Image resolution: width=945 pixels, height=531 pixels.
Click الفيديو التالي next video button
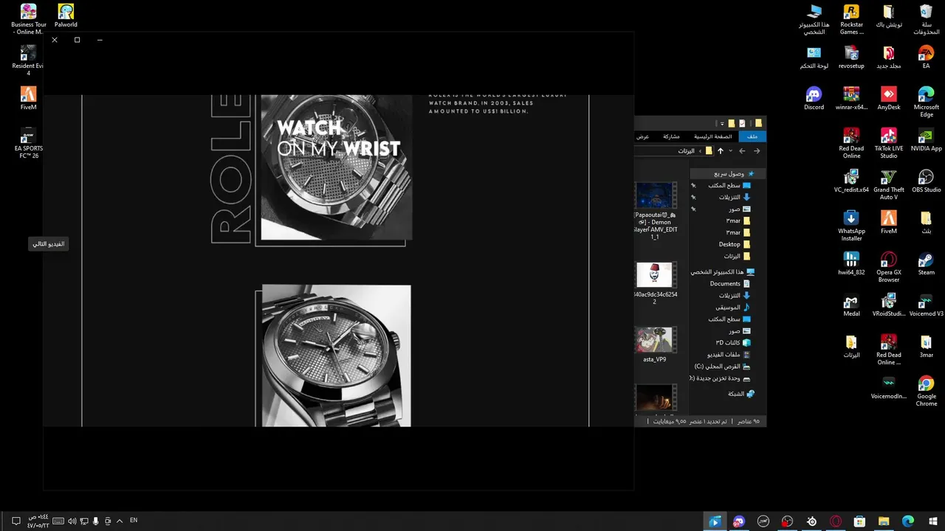[49, 243]
